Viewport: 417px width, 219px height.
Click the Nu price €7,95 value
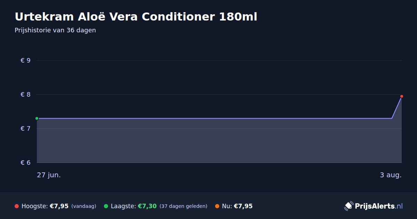pos(243,206)
